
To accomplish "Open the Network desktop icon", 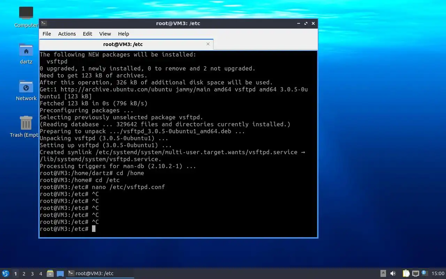I will click(26, 90).
